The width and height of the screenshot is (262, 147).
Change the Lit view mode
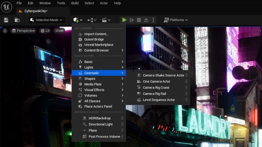[x=45, y=31]
